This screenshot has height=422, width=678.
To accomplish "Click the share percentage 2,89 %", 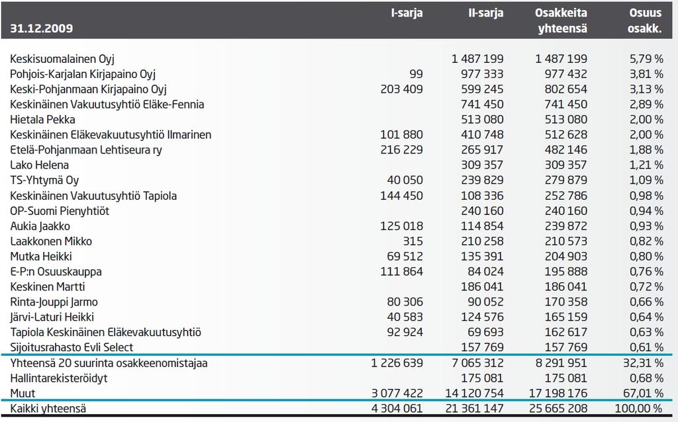I will click(x=646, y=104).
